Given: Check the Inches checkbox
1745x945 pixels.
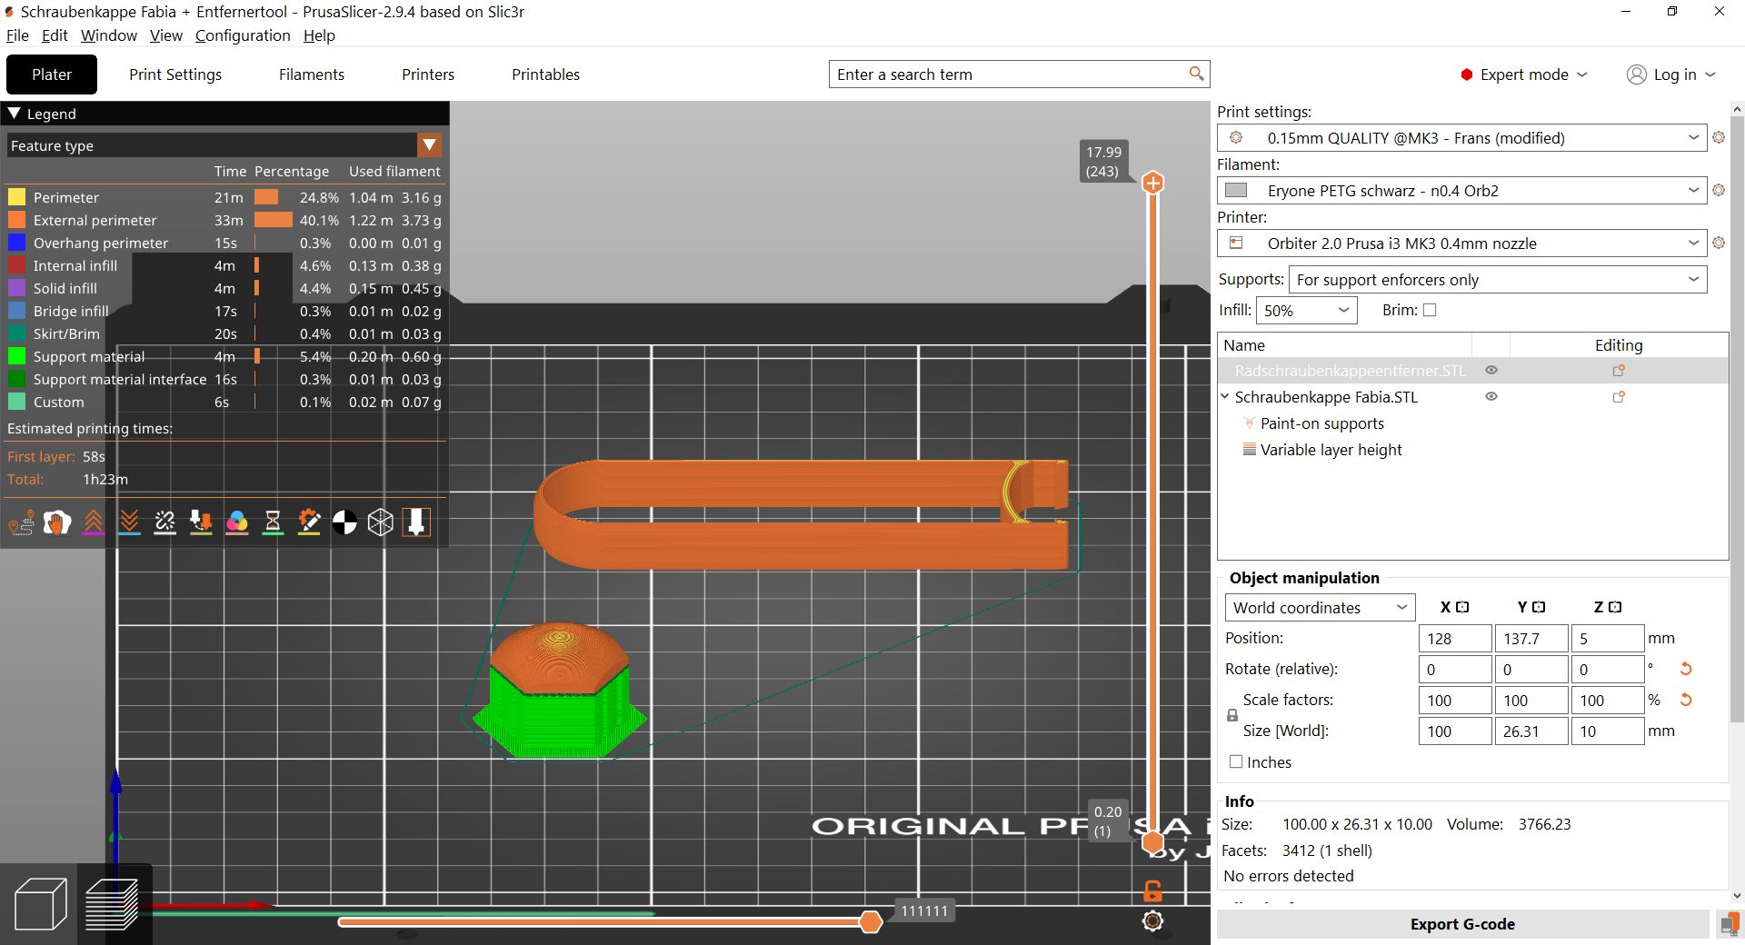Looking at the screenshot, I should click(1236, 761).
